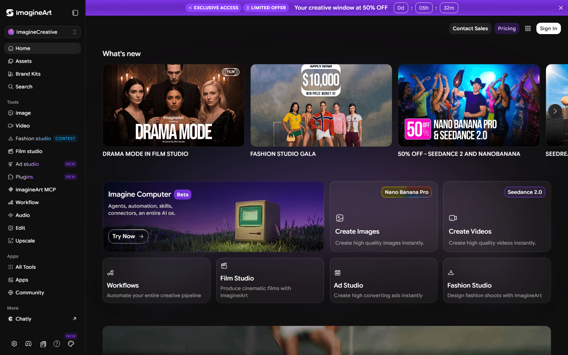Open Edit tool icon
The image size is (568, 355).
click(x=11, y=228)
